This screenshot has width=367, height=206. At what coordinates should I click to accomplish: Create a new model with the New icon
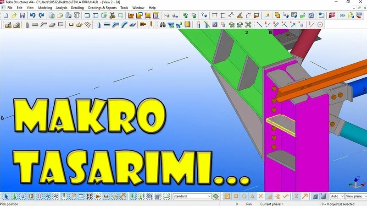click(x=6, y=16)
